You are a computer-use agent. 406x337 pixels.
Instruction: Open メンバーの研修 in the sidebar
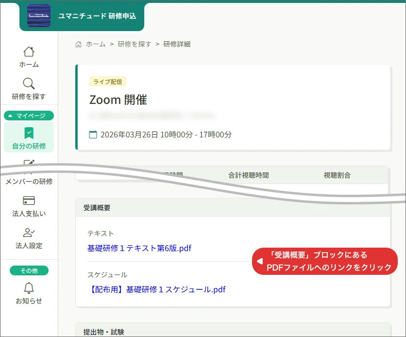pyautogui.click(x=29, y=182)
